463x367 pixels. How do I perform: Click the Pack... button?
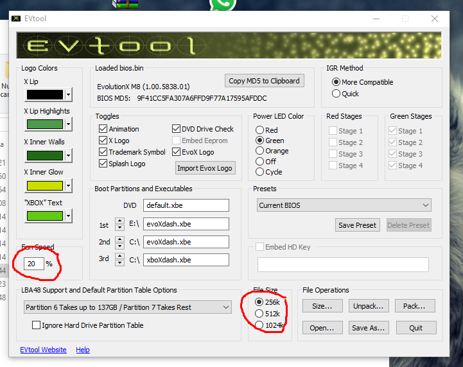[x=415, y=306]
